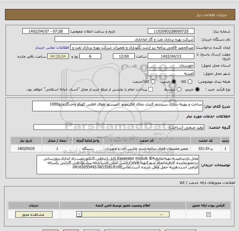Click the remaining days field 6
239x231 pixels.
90,56
